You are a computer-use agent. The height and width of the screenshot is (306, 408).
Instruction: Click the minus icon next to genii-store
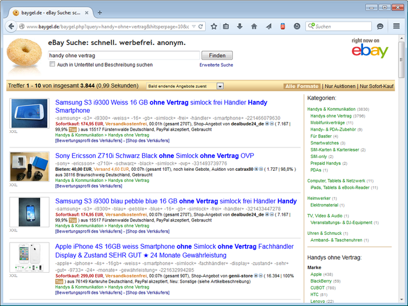click(261, 276)
